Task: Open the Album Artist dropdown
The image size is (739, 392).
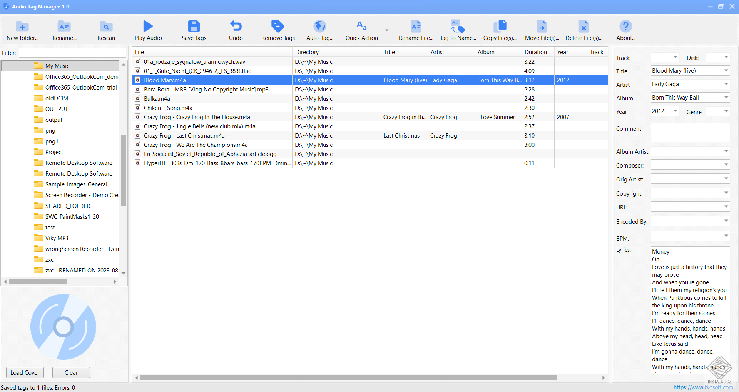Action: pyautogui.click(x=726, y=151)
